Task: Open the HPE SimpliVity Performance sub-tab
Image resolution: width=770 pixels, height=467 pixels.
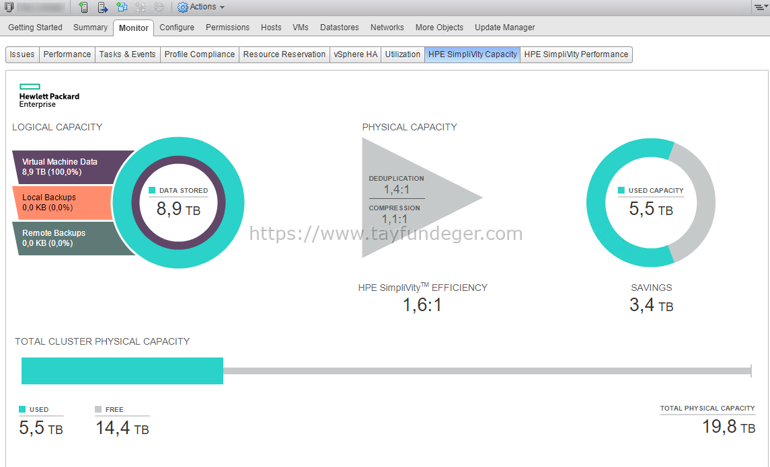Action: (576, 54)
